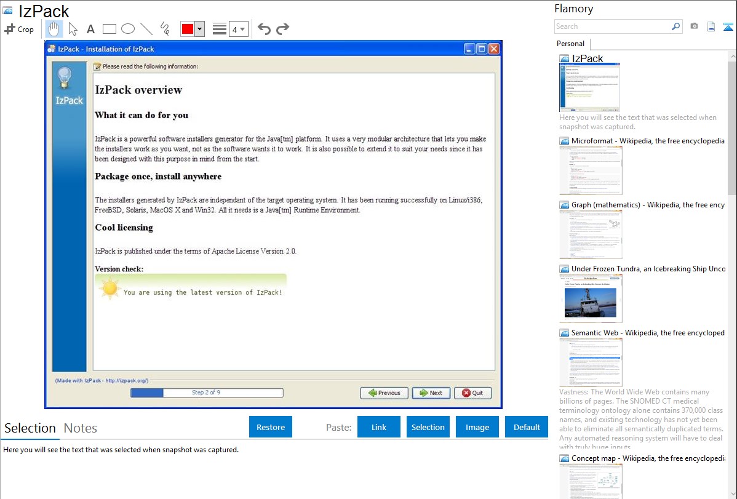
Task: Click the Restore button
Action: tap(271, 427)
